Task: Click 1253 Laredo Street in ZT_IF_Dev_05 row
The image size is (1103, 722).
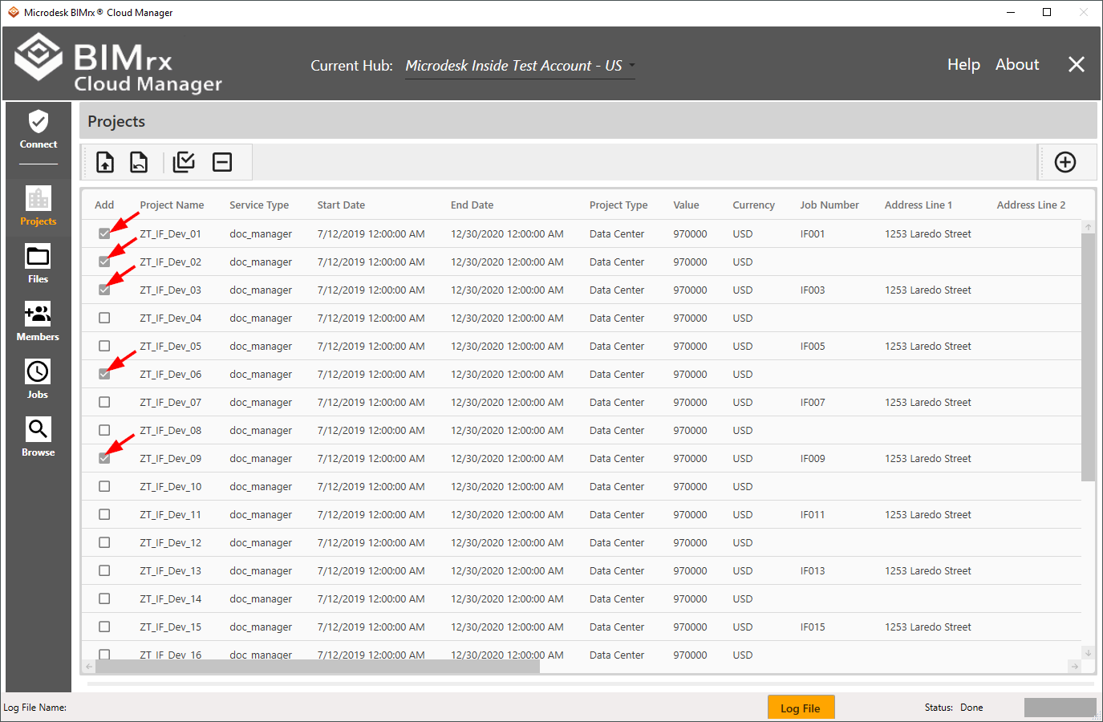Action: [928, 346]
